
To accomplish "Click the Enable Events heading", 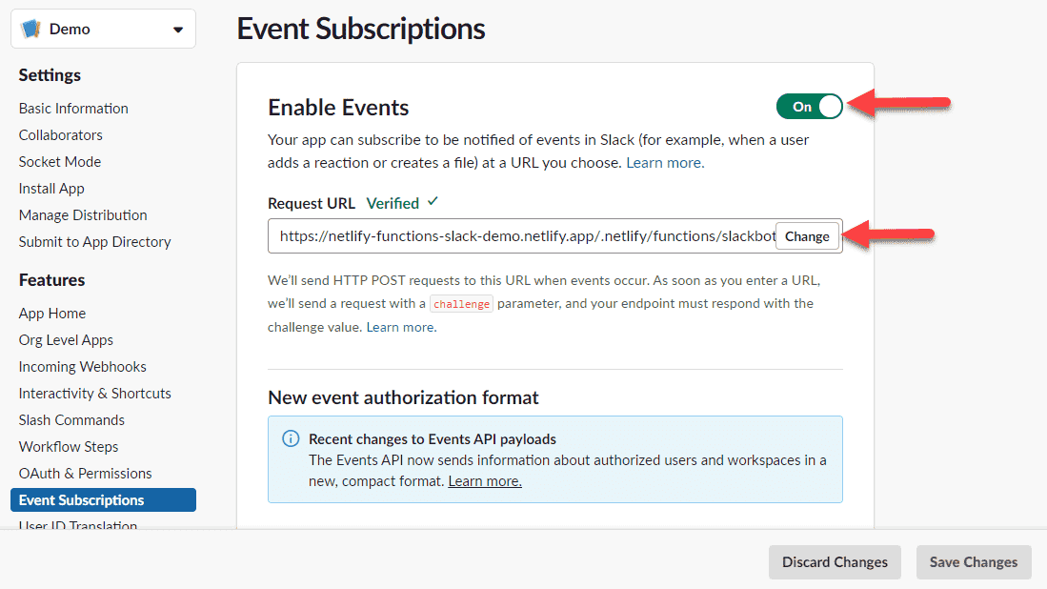I will click(338, 108).
